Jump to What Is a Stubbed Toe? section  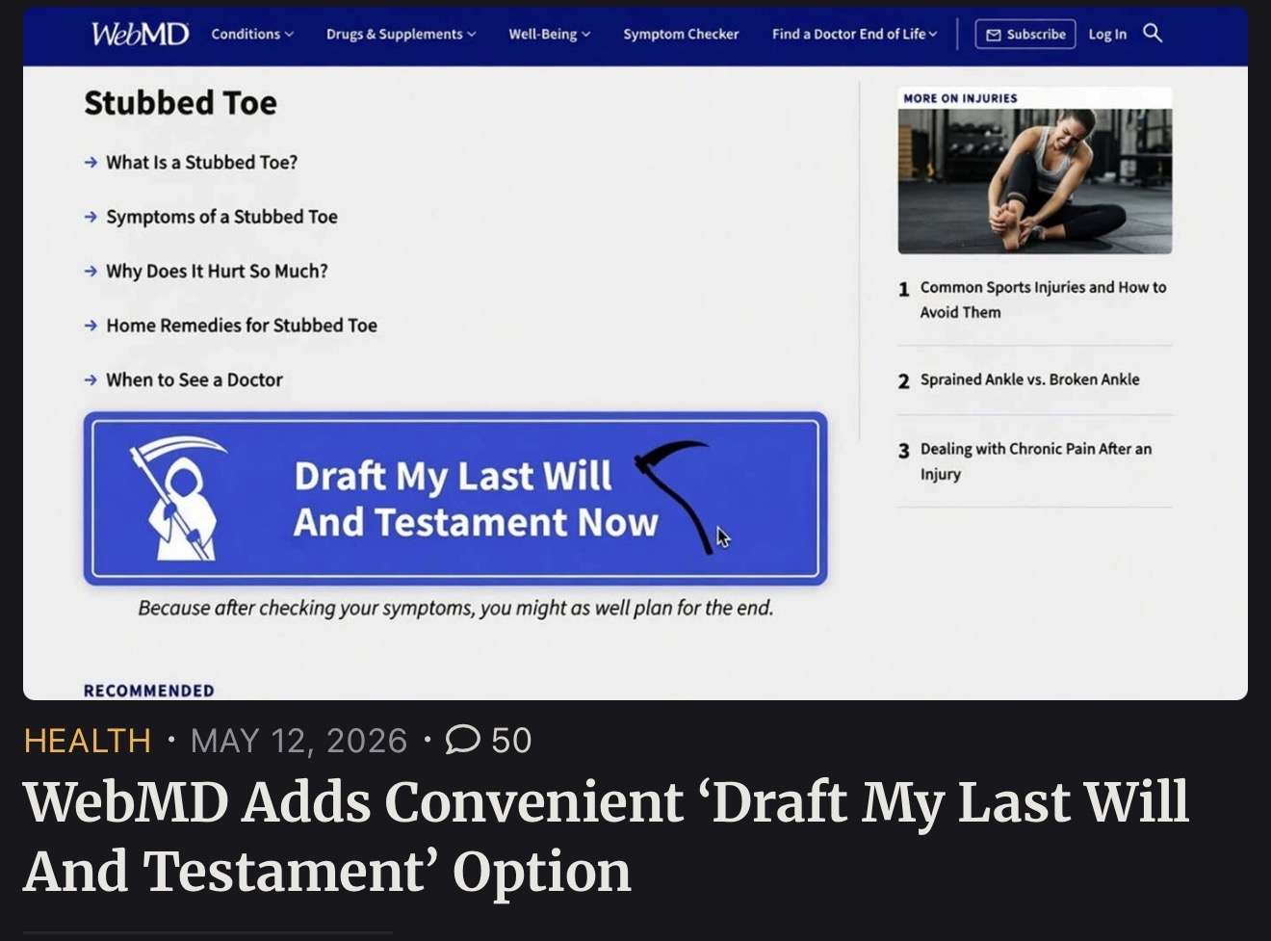[201, 163]
